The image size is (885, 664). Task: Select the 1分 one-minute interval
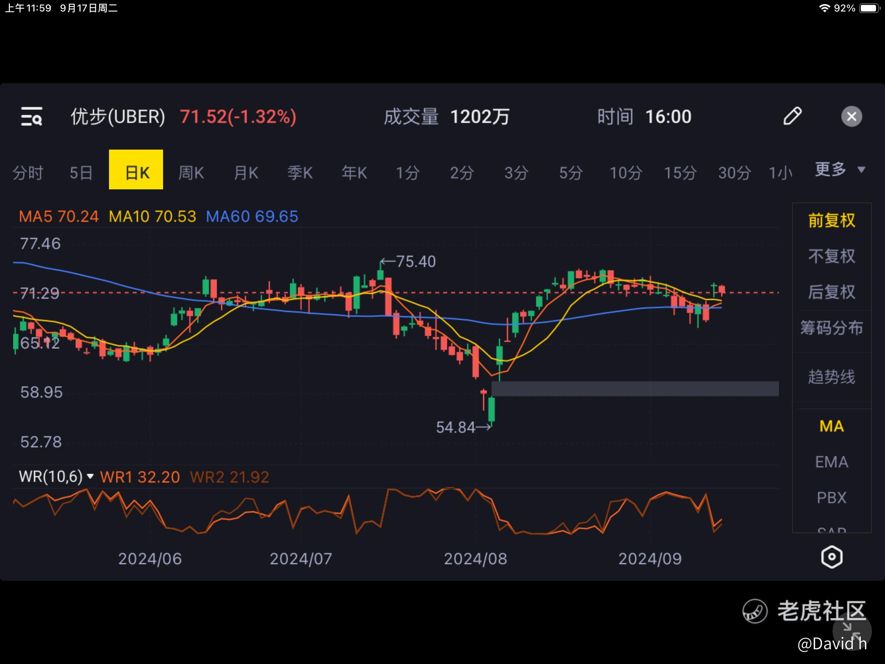tap(408, 173)
